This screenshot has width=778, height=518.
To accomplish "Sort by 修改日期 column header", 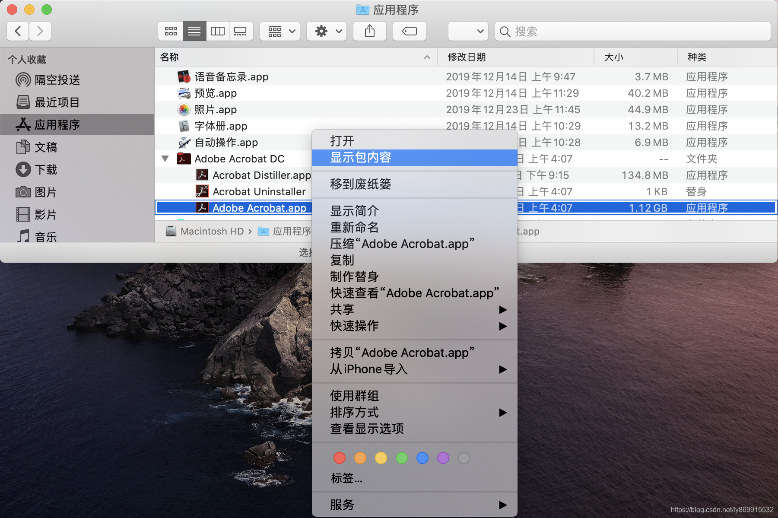I will (516, 57).
